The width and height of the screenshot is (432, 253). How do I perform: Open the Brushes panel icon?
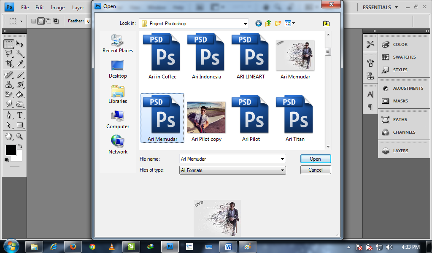[370, 63]
